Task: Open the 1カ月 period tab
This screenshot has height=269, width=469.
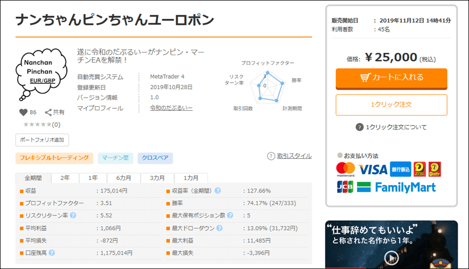Action: coord(191,177)
